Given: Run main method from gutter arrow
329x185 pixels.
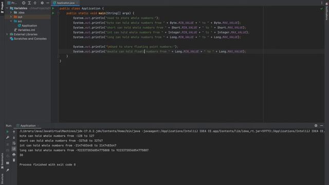Looking at the screenshot, I should click(x=53, y=13).
